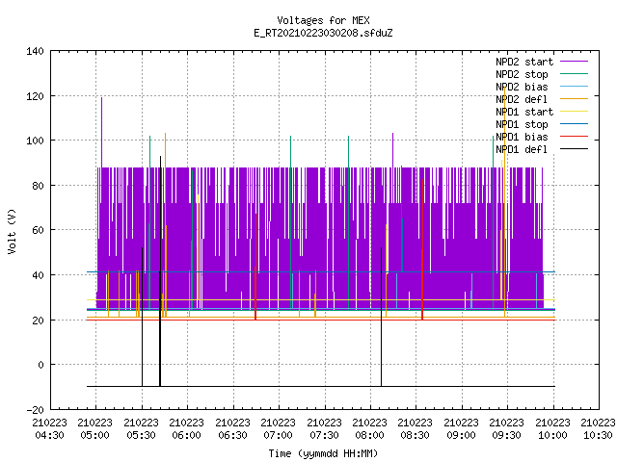The width and height of the screenshot is (617, 462).
Task: Click the light blue NPD2 bias legend line
Action: (x=575, y=86)
